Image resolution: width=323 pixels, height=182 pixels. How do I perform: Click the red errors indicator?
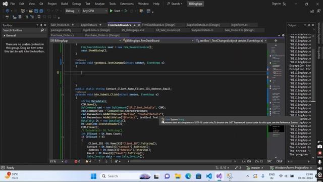[77, 161]
